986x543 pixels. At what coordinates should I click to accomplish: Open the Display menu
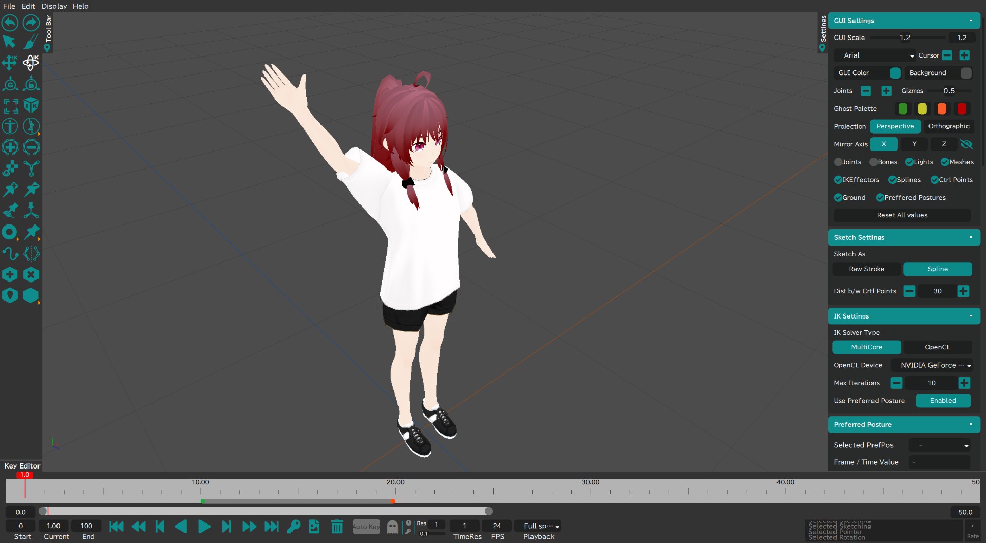(54, 6)
